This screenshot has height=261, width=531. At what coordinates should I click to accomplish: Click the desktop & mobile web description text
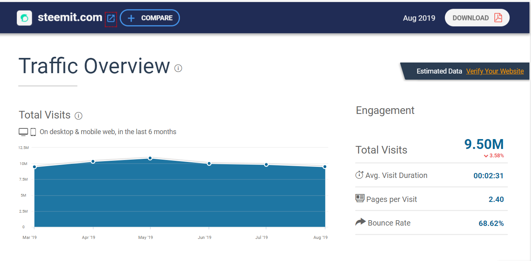(x=108, y=132)
